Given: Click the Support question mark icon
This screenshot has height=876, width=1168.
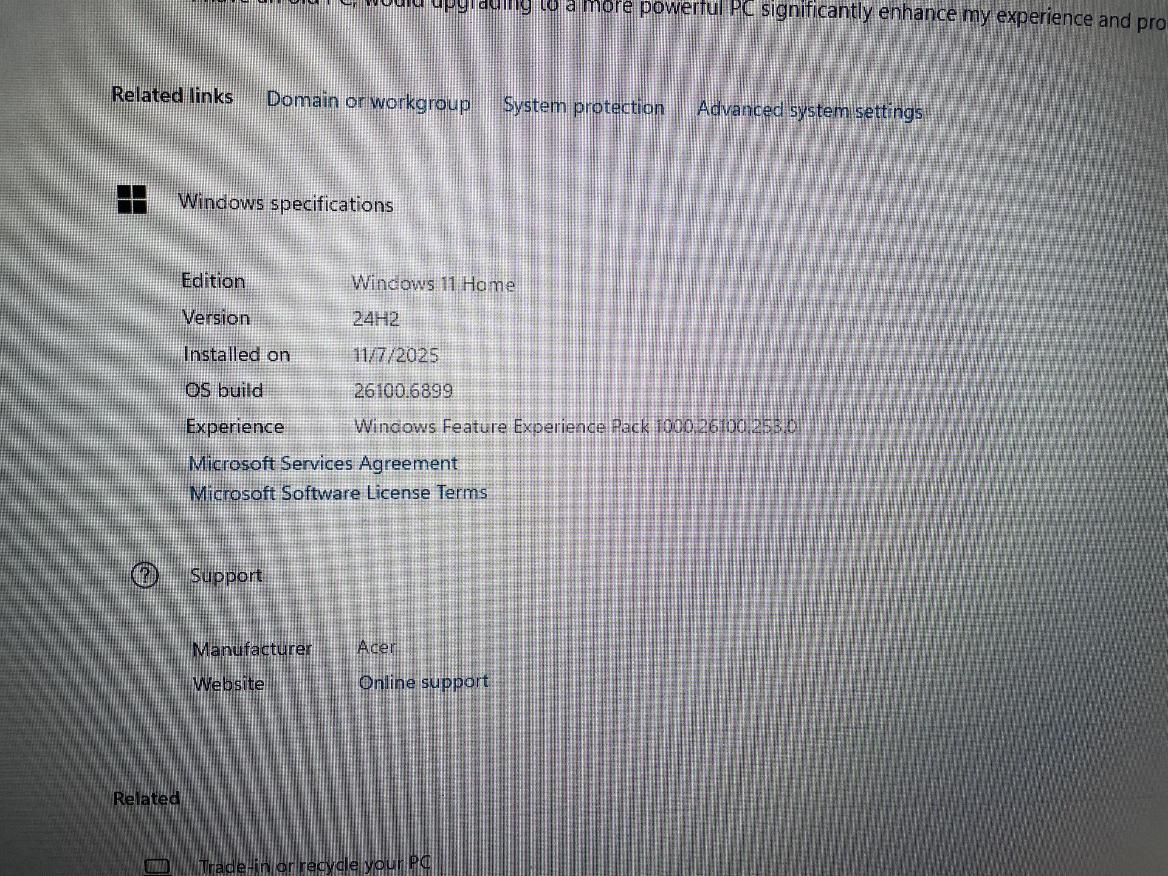Looking at the screenshot, I should tap(145, 575).
